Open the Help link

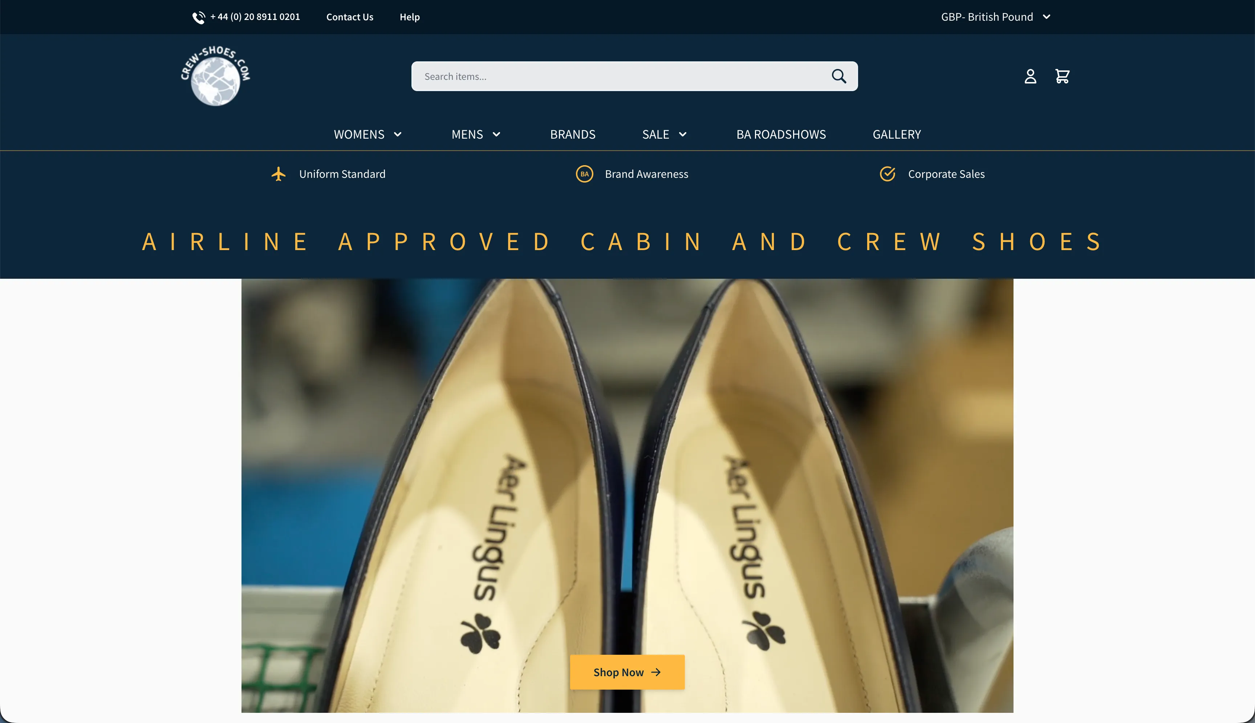409,17
